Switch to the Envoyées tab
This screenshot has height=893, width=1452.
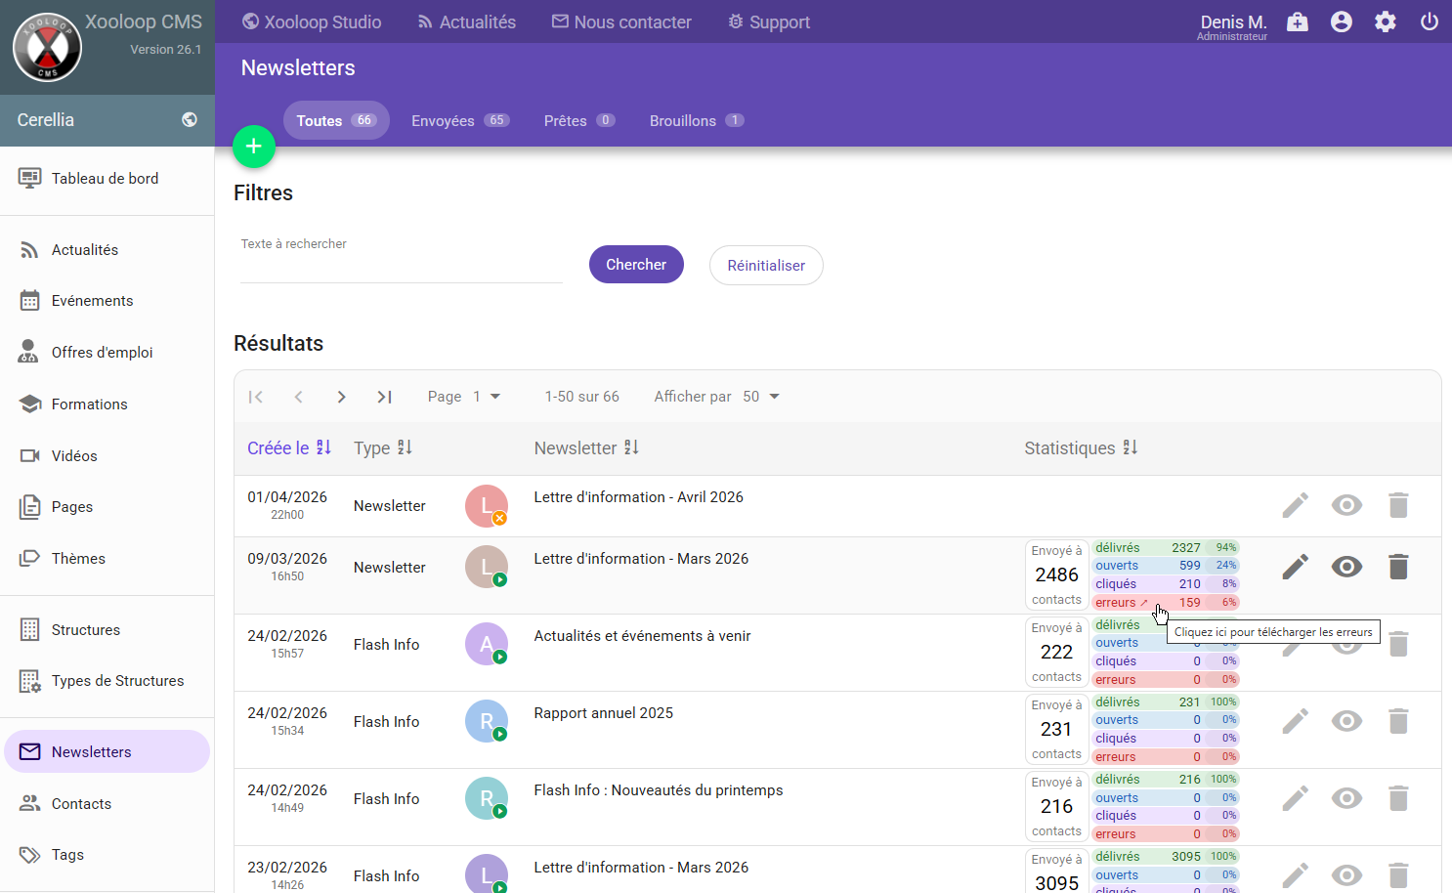click(459, 121)
